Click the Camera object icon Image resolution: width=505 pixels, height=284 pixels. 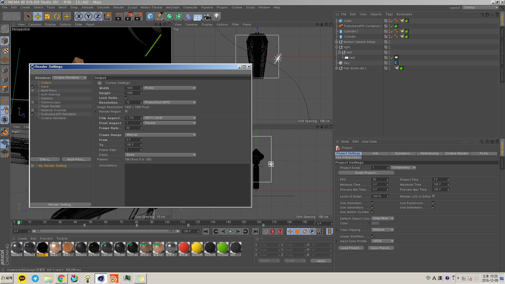pos(207,17)
